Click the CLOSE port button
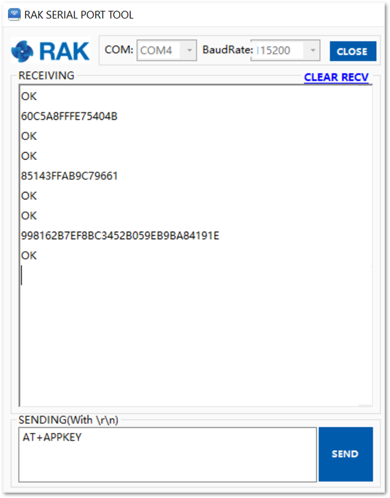The height and width of the screenshot is (498, 390). 353,51
